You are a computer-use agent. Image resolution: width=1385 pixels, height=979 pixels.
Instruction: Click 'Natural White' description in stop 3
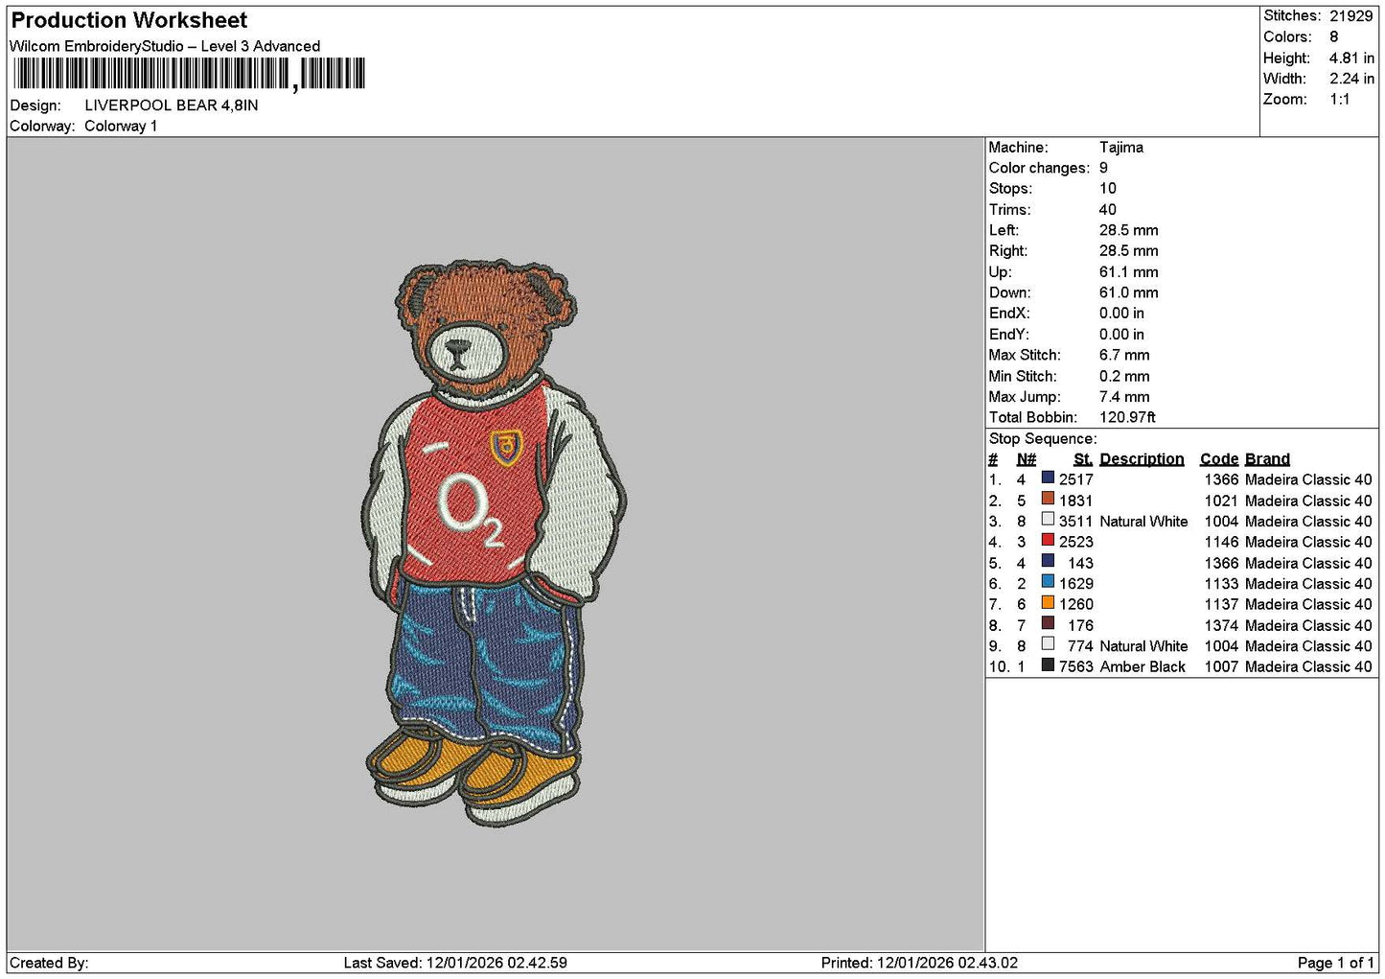click(1143, 522)
